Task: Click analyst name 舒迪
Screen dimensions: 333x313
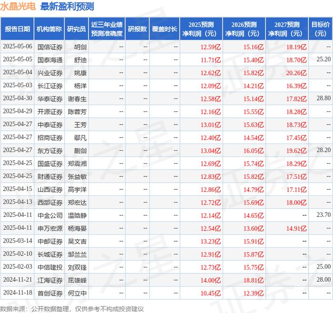Action: click(80, 60)
